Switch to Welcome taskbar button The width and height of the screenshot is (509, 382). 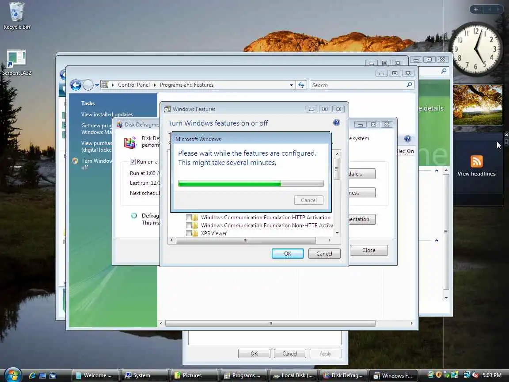pos(95,375)
